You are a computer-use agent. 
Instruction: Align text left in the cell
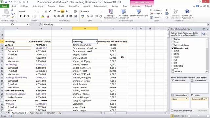(55, 16)
